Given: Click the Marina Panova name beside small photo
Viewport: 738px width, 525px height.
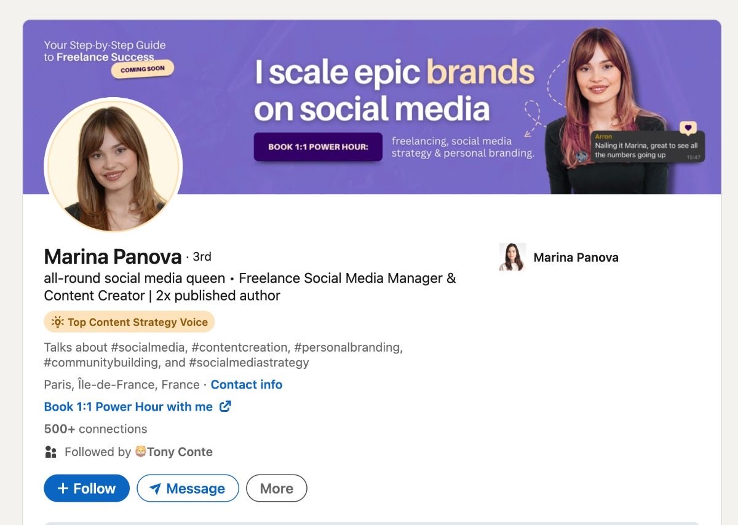Looking at the screenshot, I should point(576,258).
